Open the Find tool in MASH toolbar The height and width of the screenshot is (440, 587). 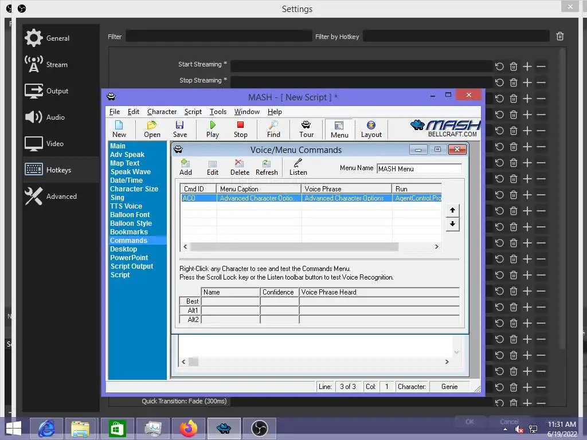(273, 129)
